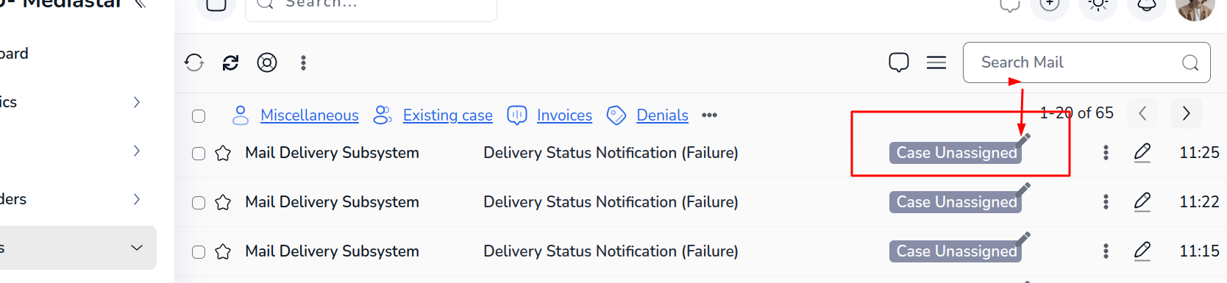Click the chat bubble icon beside Search Mail
The height and width of the screenshot is (283, 1227).
coord(899,62)
